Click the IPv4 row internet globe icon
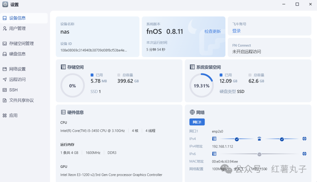The width and height of the screenshot is (317, 182). pos(304,139)
